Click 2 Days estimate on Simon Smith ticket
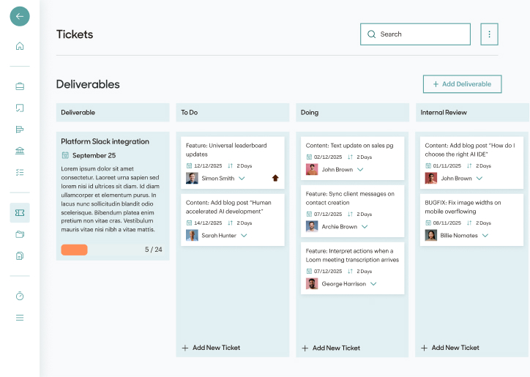This screenshot has width=530, height=377. (x=244, y=165)
